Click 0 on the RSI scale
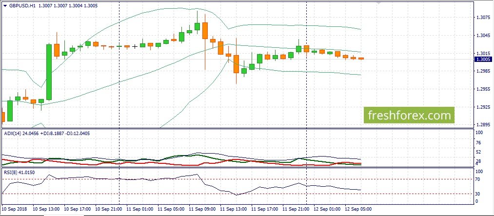 [x=477, y=201]
